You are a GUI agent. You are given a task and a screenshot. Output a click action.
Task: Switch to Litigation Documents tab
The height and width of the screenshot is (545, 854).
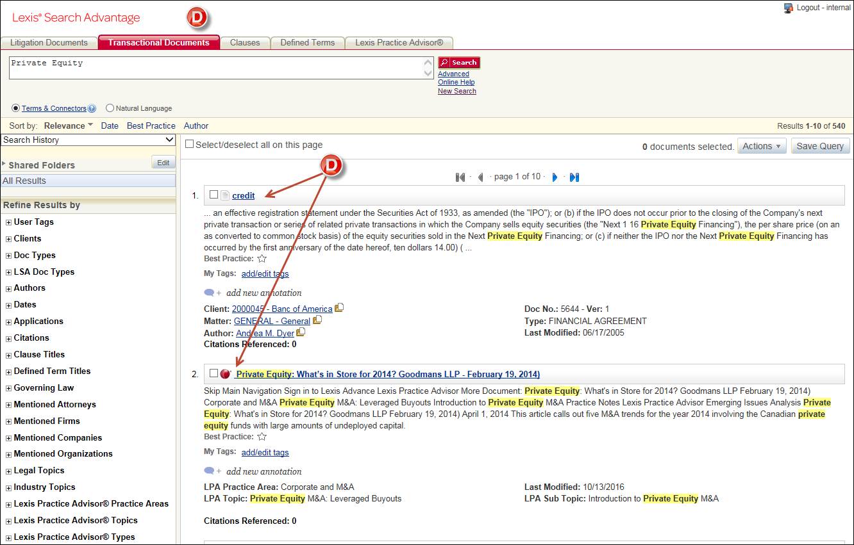coord(49,42)
